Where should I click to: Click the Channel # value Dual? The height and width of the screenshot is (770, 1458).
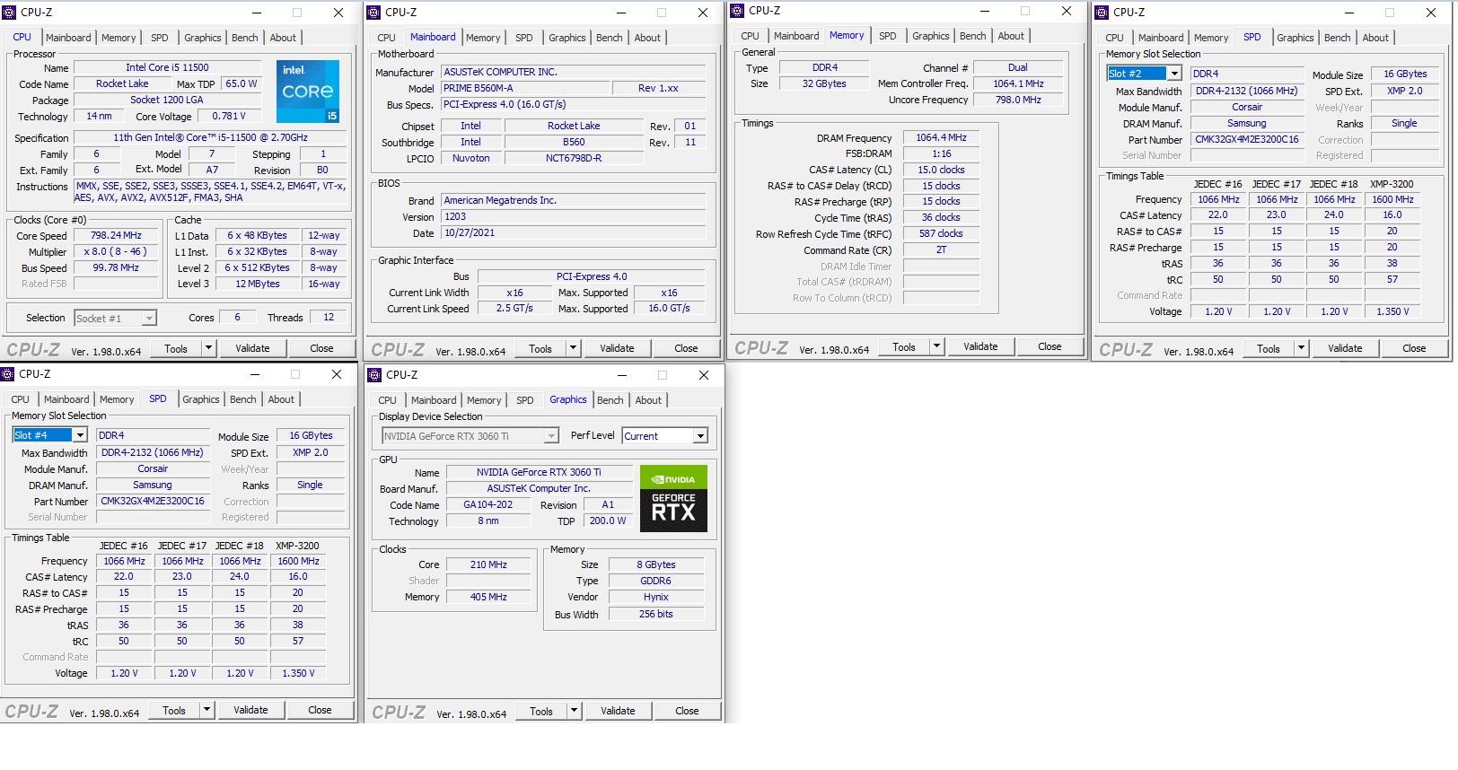(x=1018, y=67)
